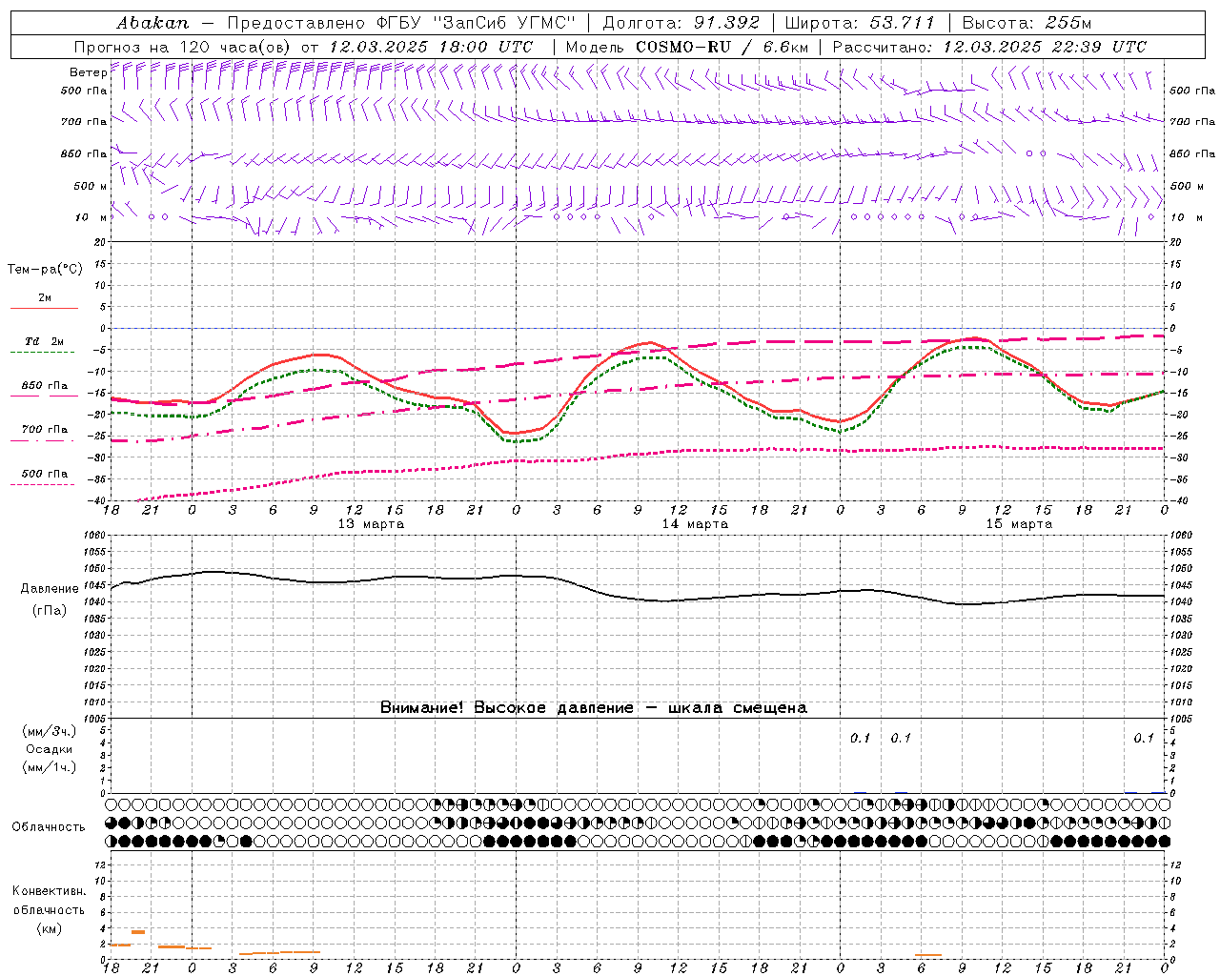Click the "Осадки" precipitation label
This screenshot has width=1220, height=976.
(x=50, y=749)
